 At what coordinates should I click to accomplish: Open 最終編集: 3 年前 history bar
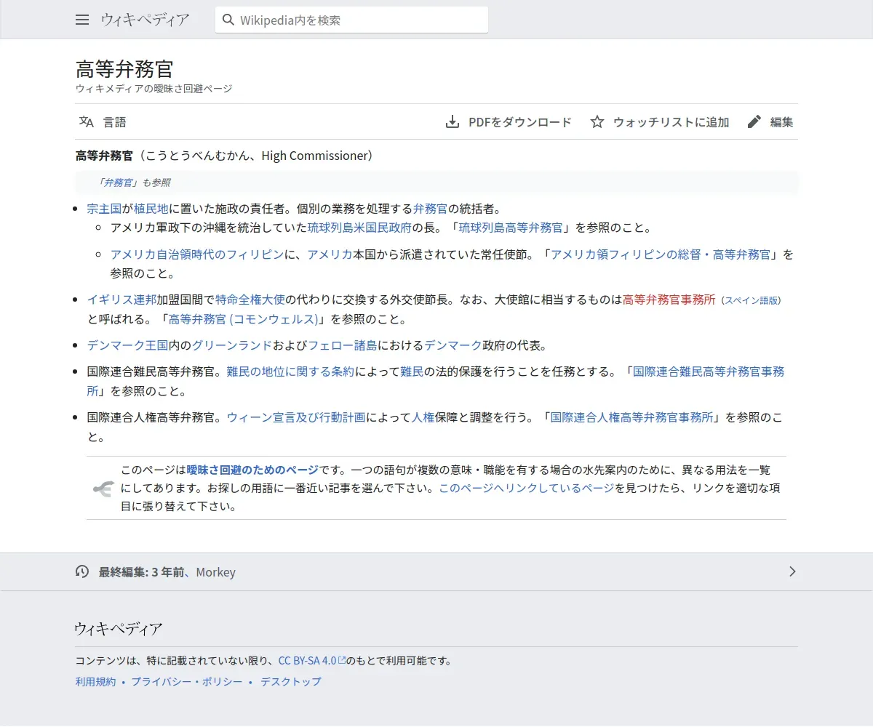(436, 571)
